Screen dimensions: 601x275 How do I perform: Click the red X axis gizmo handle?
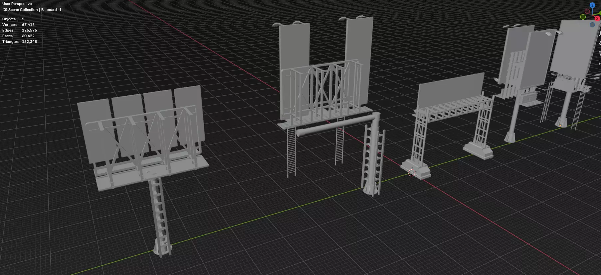[597, 19]
